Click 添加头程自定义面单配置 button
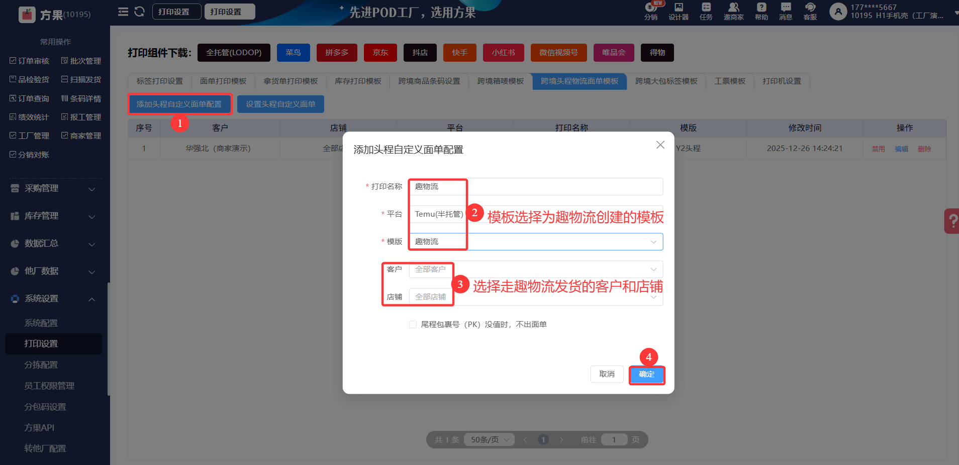 [179, 104]
